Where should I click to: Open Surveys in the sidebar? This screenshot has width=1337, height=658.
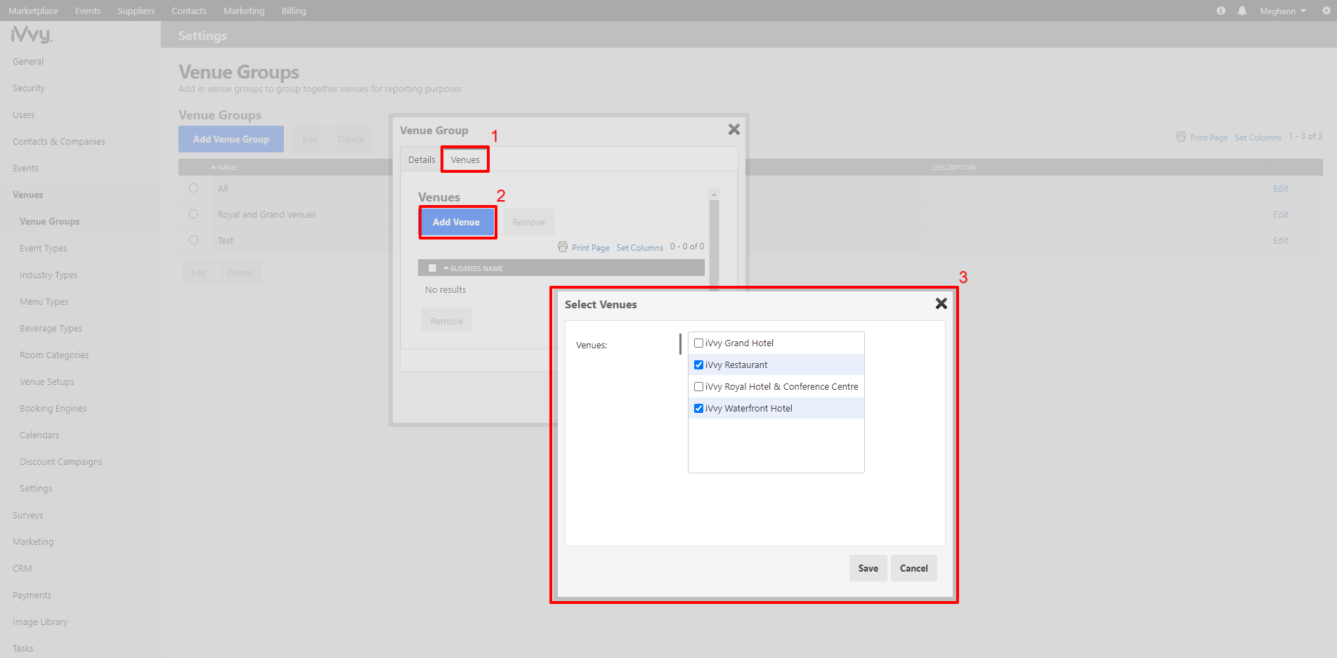27,515
